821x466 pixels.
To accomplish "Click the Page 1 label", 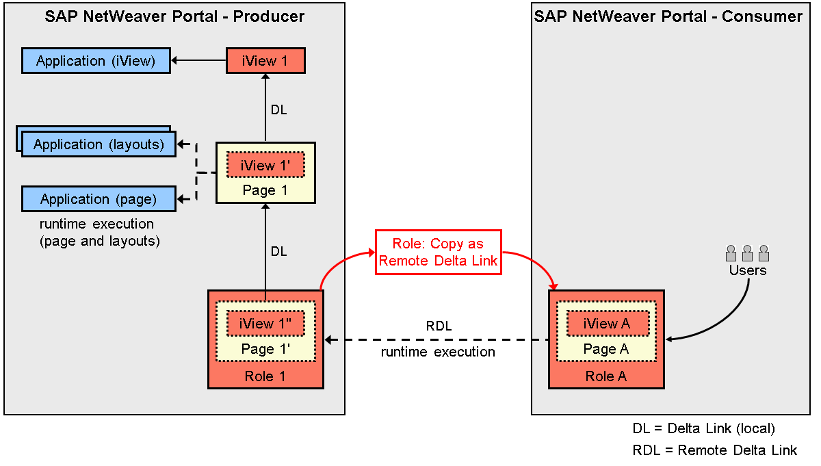I will (x=265, y=190).
